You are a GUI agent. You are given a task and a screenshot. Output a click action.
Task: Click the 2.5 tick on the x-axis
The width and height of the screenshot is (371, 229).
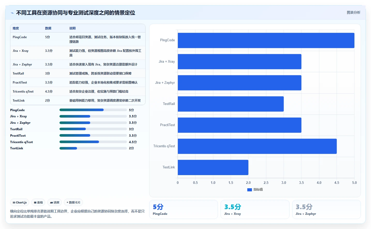tap(266, 183)
